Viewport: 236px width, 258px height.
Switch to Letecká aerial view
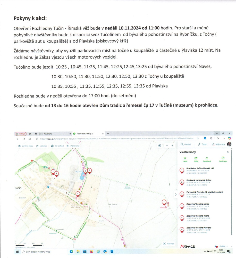(x=42, y=146)
